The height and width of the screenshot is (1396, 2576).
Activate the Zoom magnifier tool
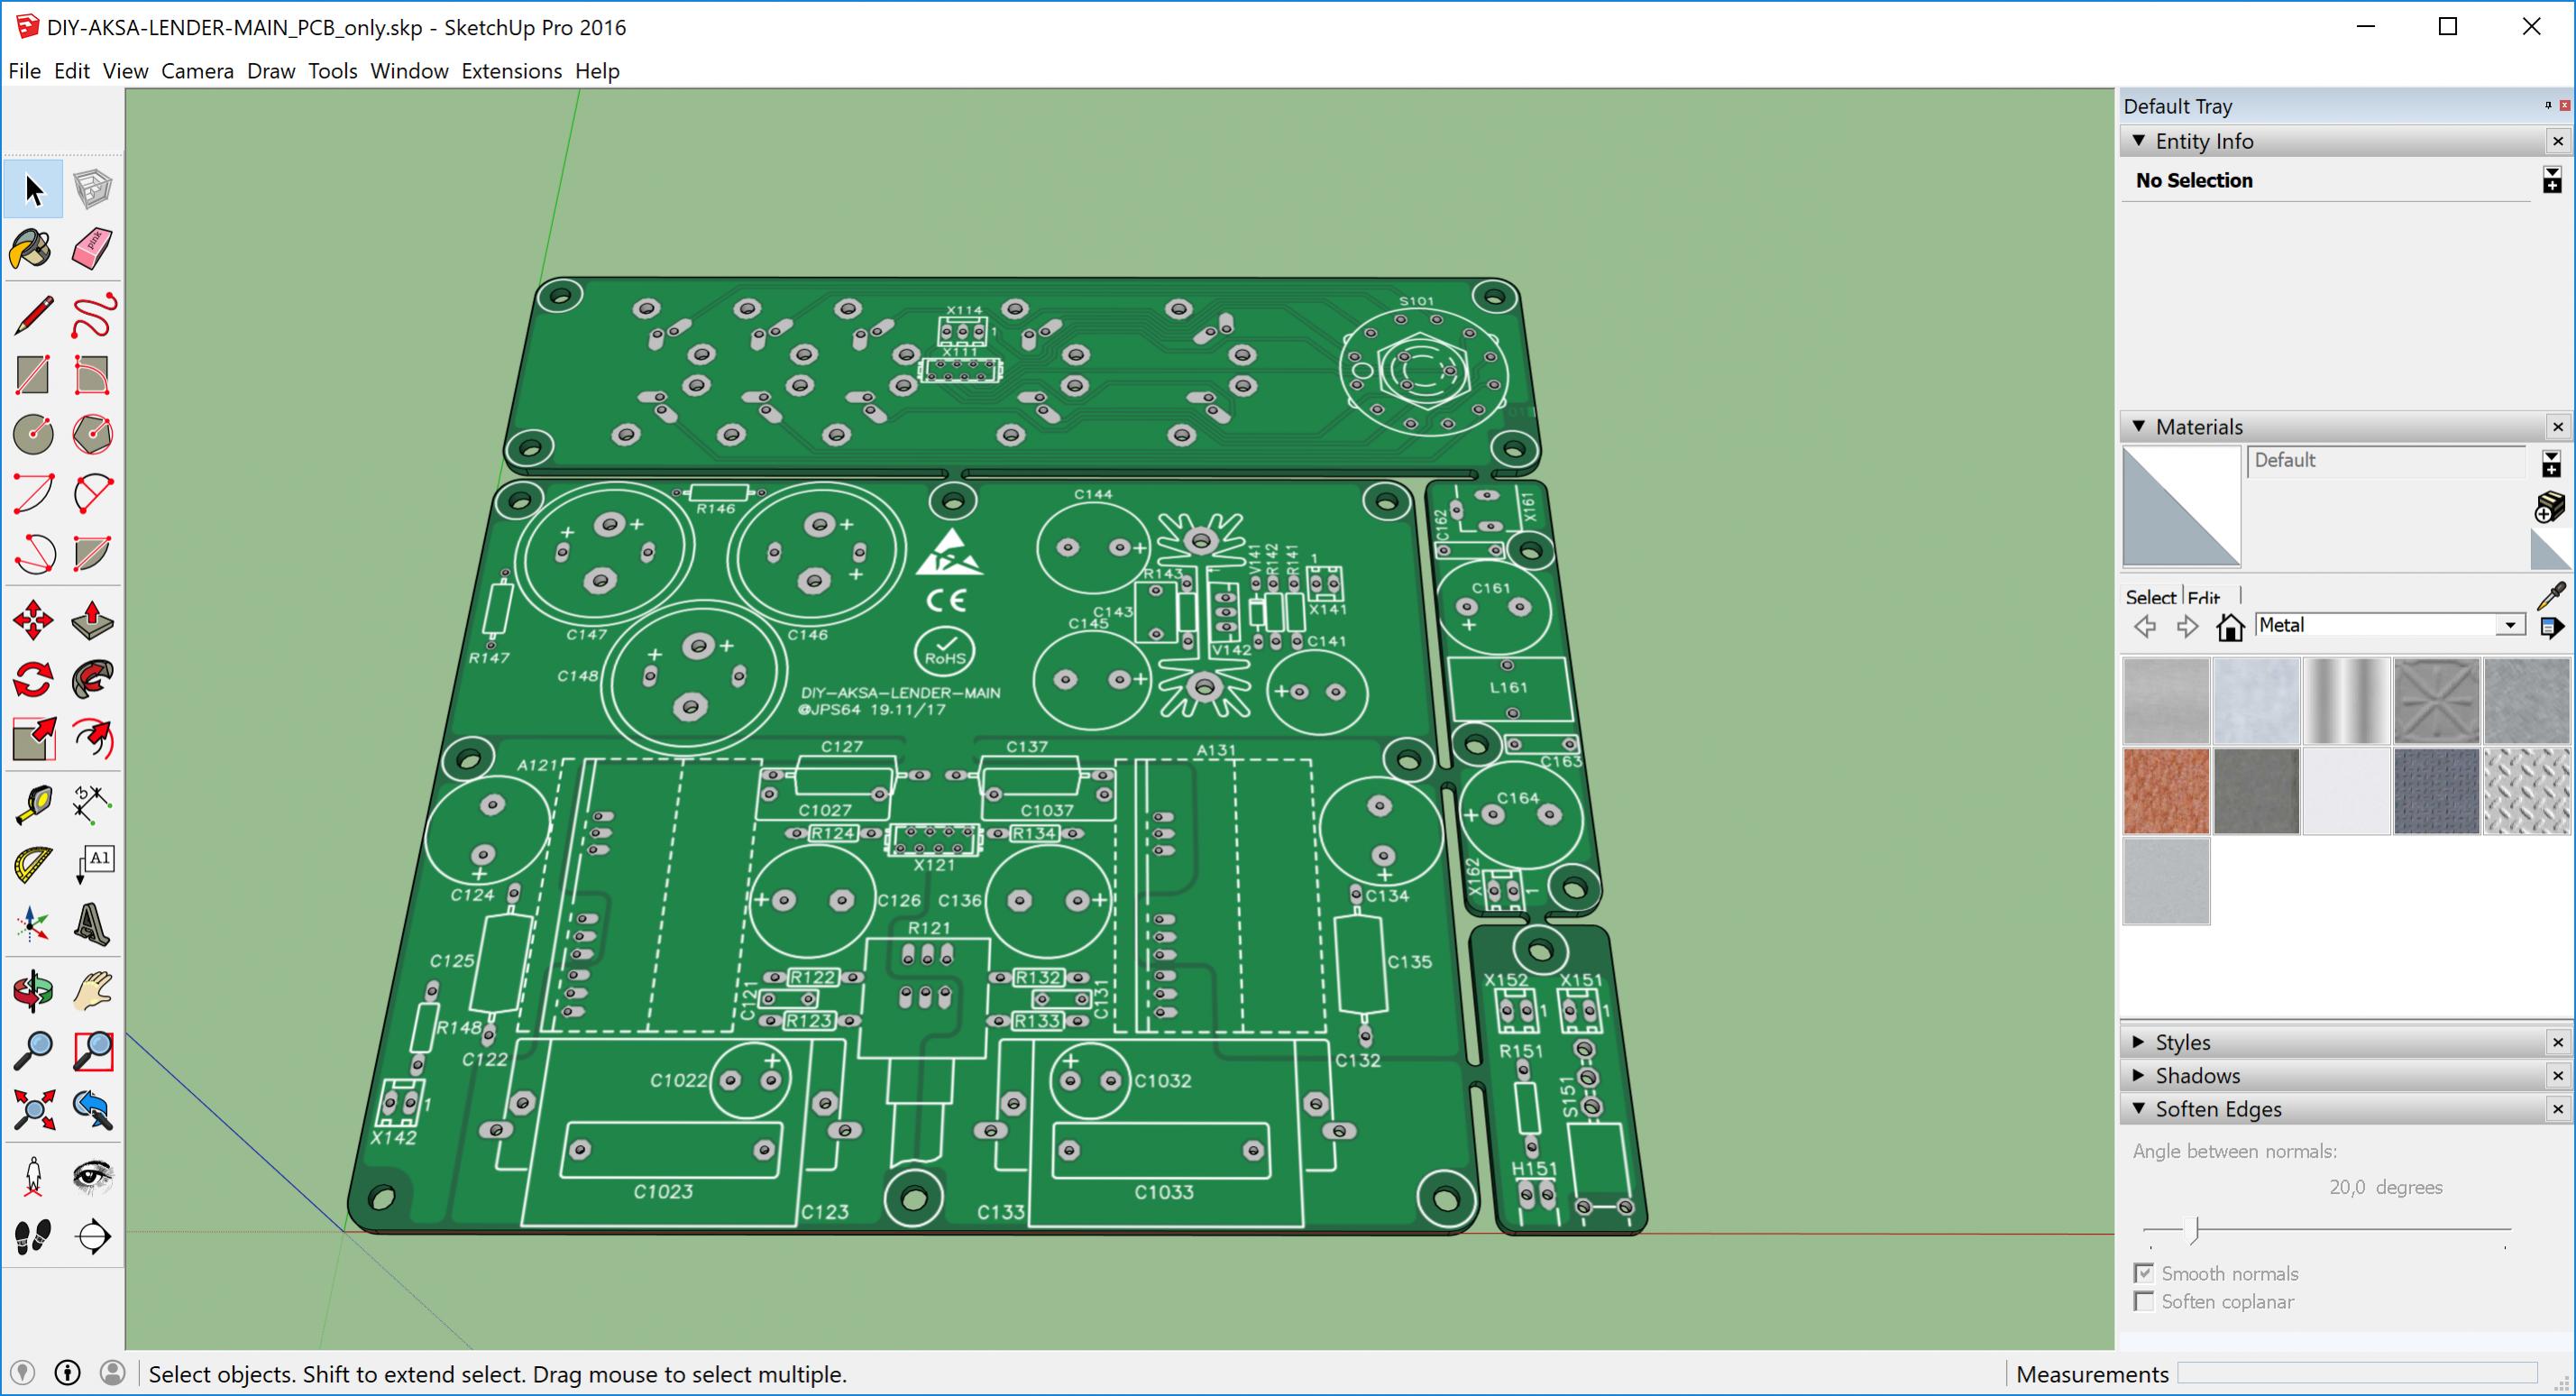click(32, 1050)
